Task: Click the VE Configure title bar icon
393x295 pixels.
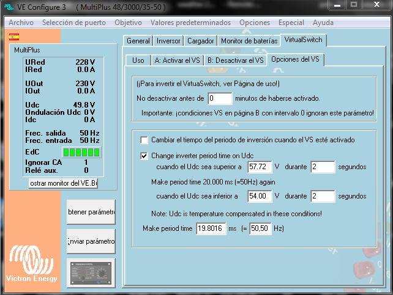Action: pos(9,7)
